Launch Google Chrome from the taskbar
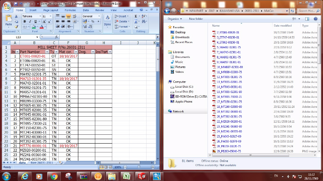 [x=54, y=176]
